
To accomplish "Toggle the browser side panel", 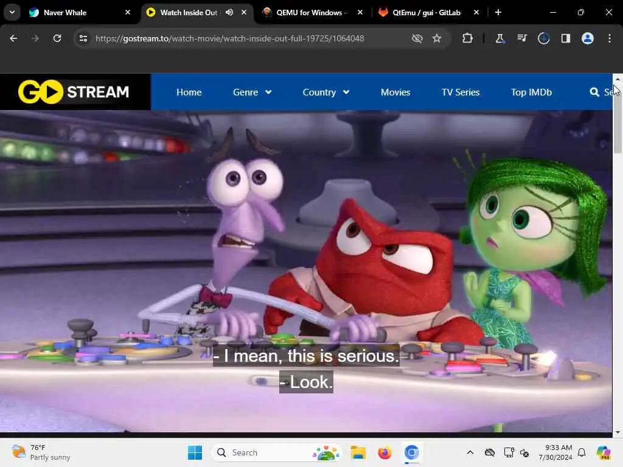I will [565, 38].
